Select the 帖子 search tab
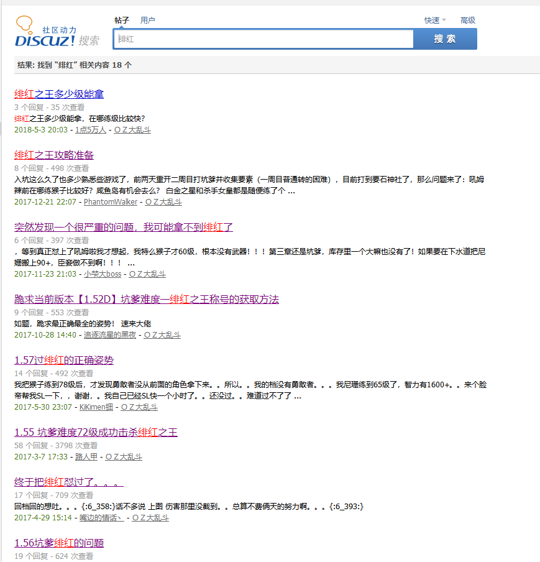Viewport: 540px width, 562px height. click(x=122, y=20)
